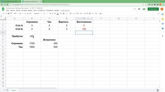Open the Розширення menu

coord(49,10)
